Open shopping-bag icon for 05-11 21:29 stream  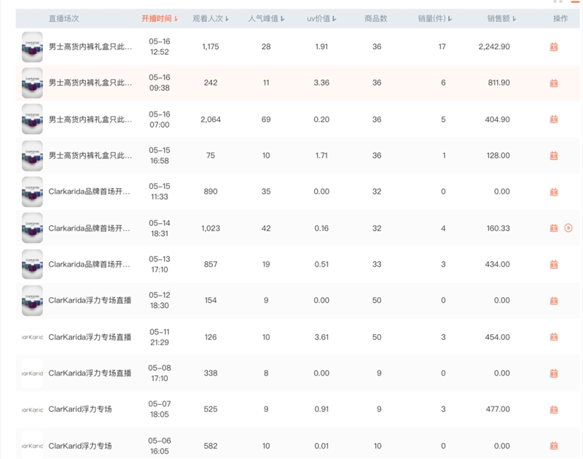click(x=554, y=337)
